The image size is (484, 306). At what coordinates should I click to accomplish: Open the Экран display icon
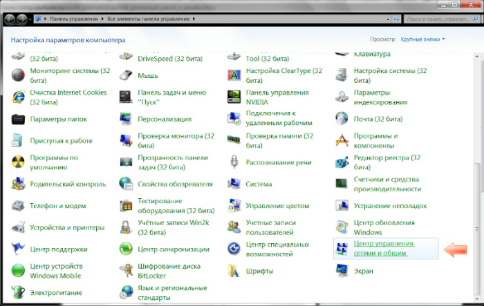click(342, 271)
